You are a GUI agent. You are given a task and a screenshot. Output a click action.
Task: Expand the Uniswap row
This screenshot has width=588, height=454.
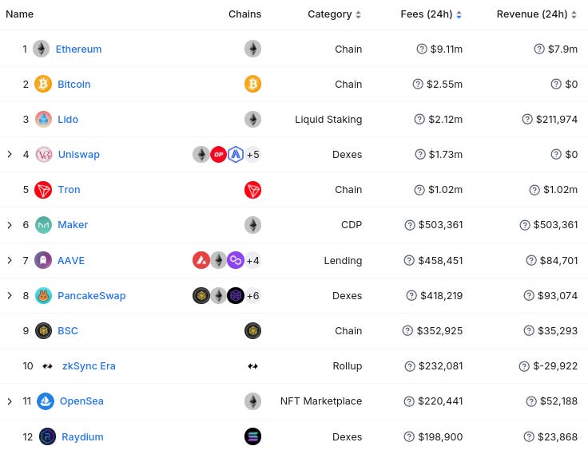(x=10, y=154)
